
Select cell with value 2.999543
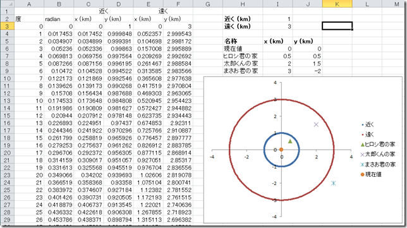(178, 33)
